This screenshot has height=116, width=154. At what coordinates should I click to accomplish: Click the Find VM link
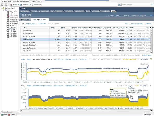111,15
